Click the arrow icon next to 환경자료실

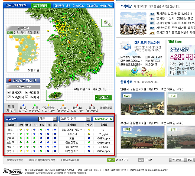click(146, 61)
